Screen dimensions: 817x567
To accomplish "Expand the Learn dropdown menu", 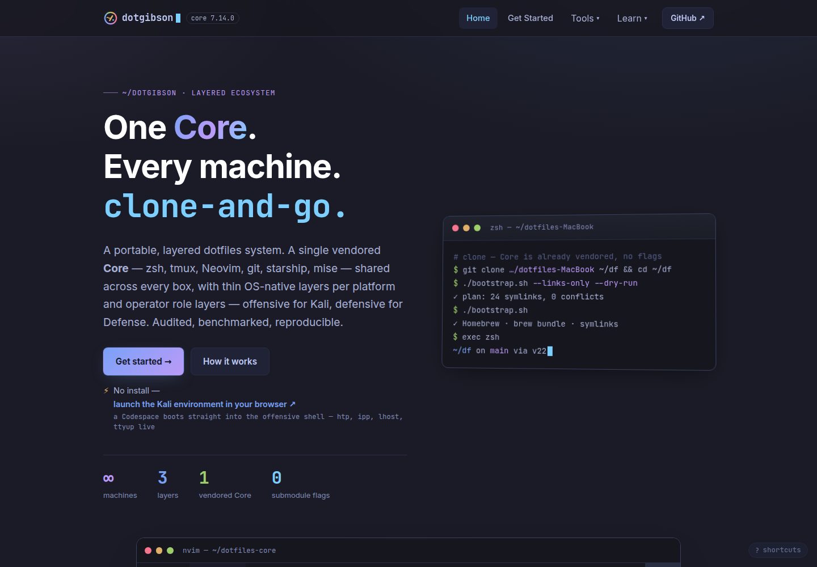I will (x=632, y=18).
